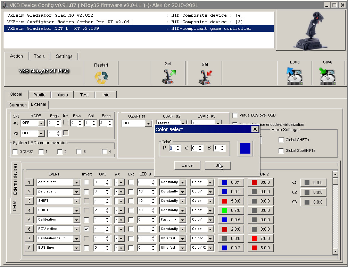Click the G value field in Color select
This screenshot has height=267, width=348.
tap(194, 148)
